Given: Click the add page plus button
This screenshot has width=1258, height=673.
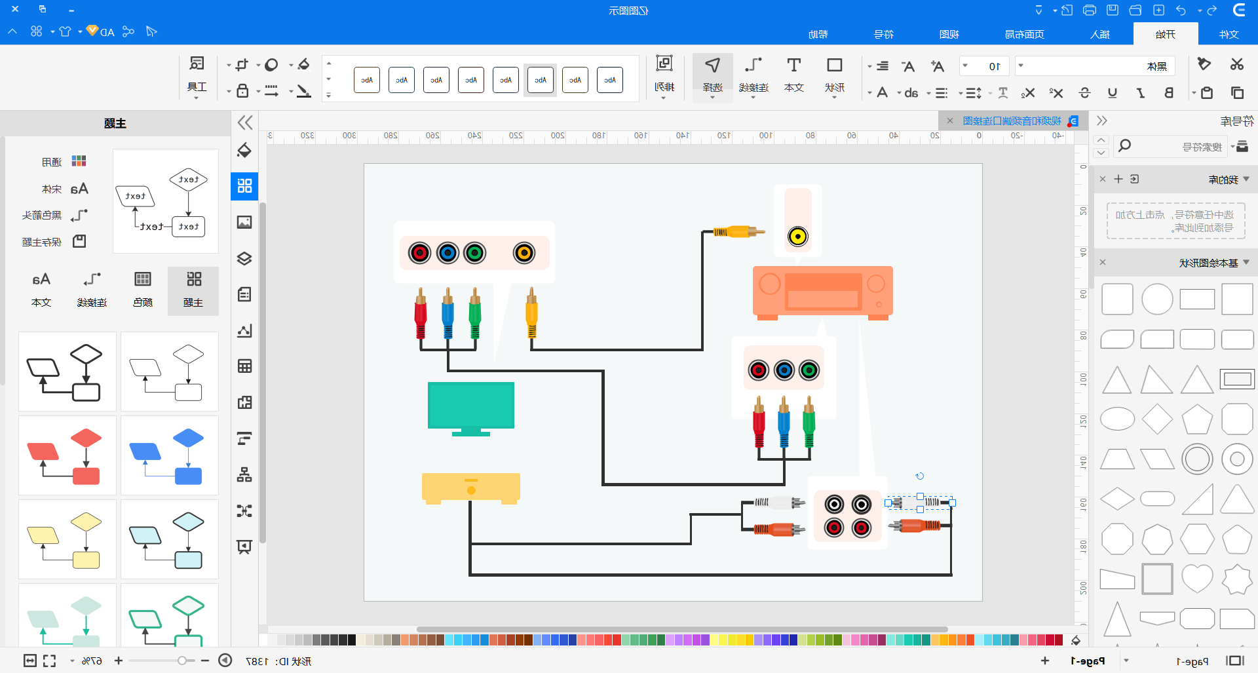Looking at the screenshot, I should click(x=1045, y=661).
